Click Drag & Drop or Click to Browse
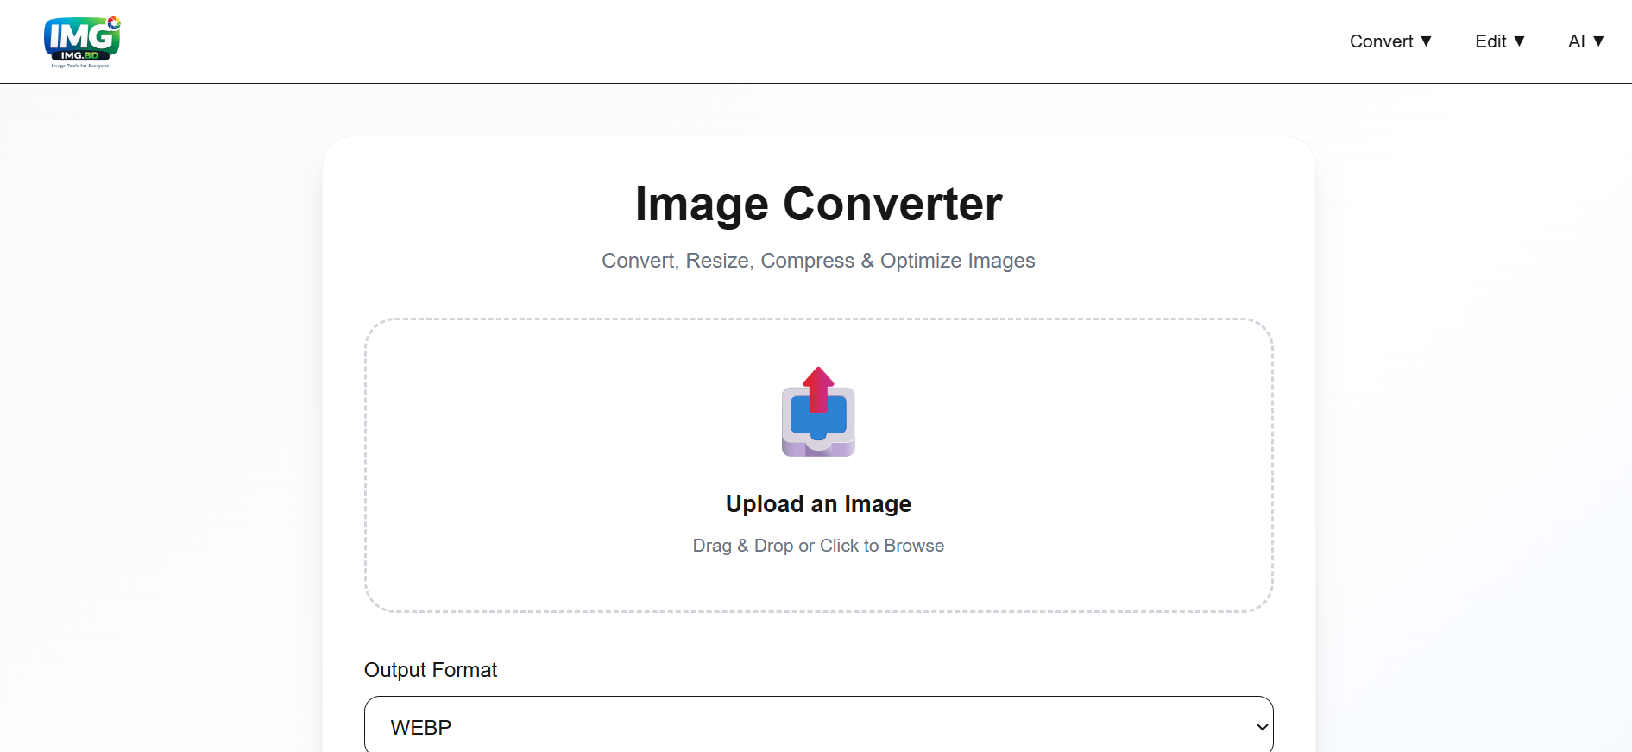Screen dimensions: 1632x752 pos(818,546)
